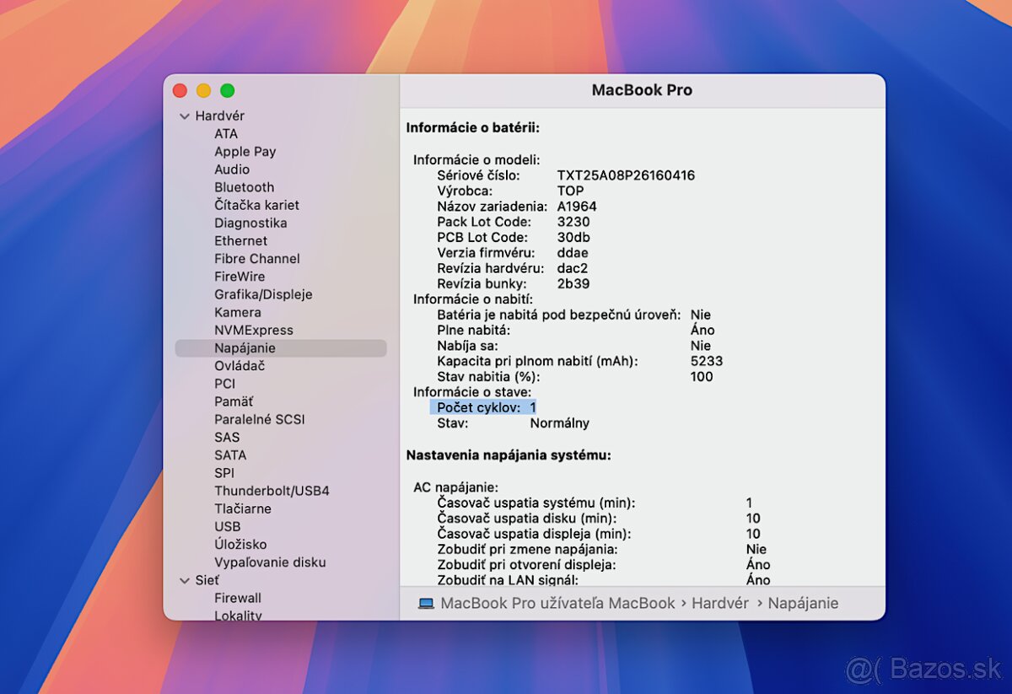Select Grafika/Displeje in the sidebar
This screenshot has height=694, width=1012.
pos(262,293)
